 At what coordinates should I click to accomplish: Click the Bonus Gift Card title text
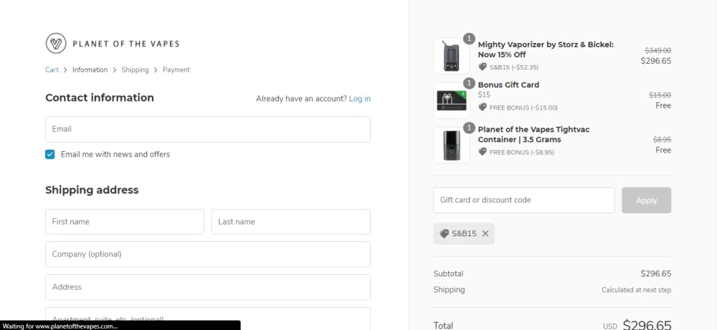pyautogui.click(x=508, y=85)
